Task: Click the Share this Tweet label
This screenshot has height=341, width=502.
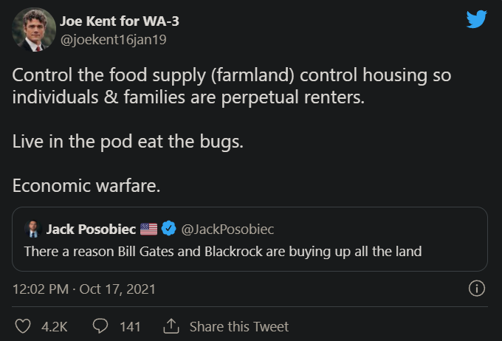Action: pos(239,326)
